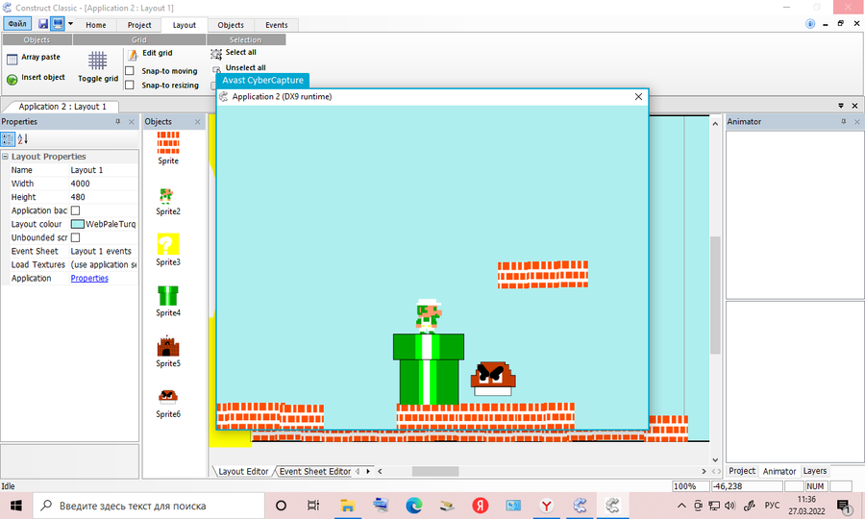Viewport: 865px width, 519px height.
Task: Click the run/preview monitor icon
Action: click(x=58, y=24)
